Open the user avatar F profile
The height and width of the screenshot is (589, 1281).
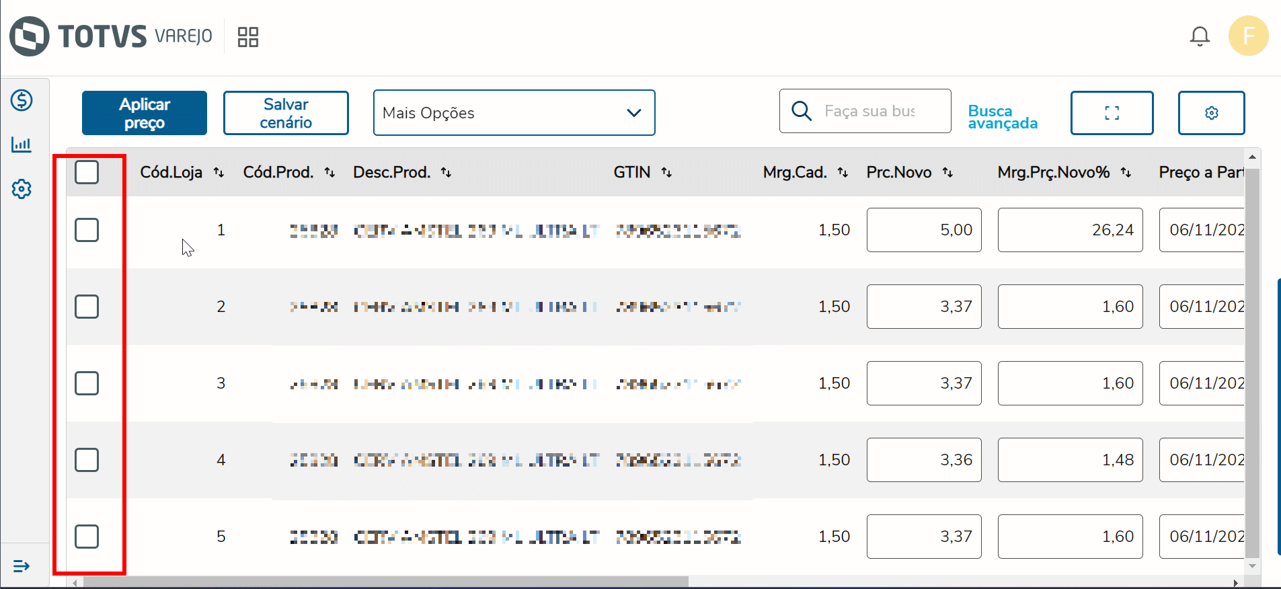coord(1248,36)
